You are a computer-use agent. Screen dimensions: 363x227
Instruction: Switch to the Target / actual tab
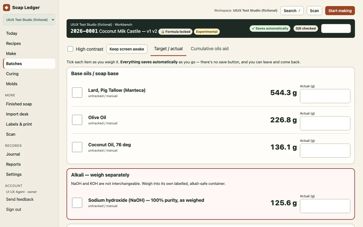[x=168, y=49]
